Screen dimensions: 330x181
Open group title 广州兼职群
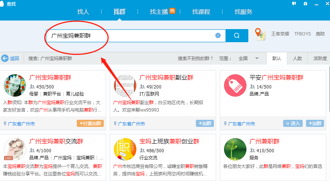coord(264,141)
